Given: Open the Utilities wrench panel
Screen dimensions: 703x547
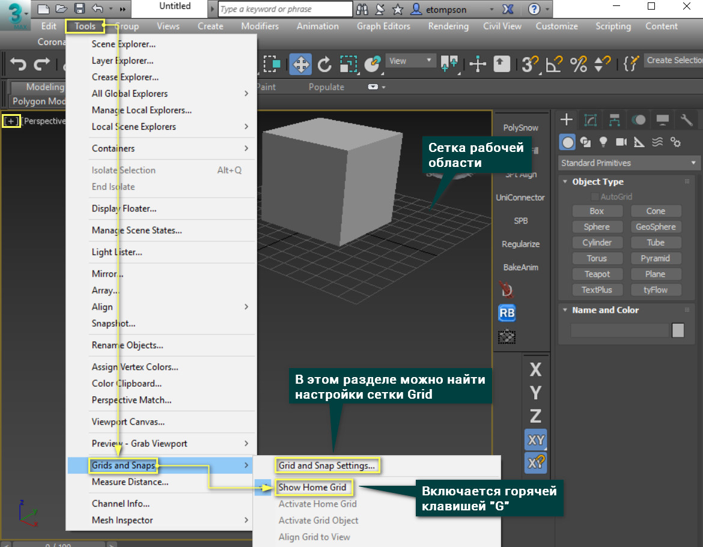Looking at the screenshot, I should [x=687, y=119].
